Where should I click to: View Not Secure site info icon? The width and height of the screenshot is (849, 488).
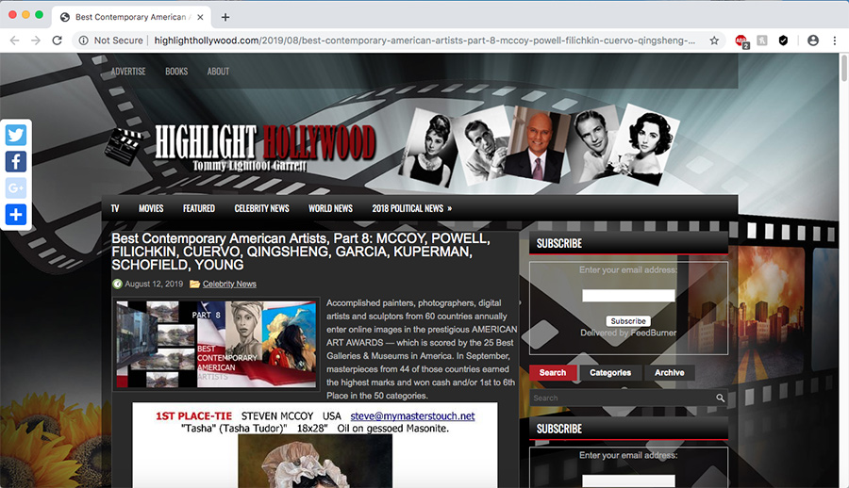click(83, 41)
